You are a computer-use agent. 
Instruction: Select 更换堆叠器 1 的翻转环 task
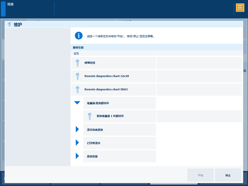[x=120, y=116]
